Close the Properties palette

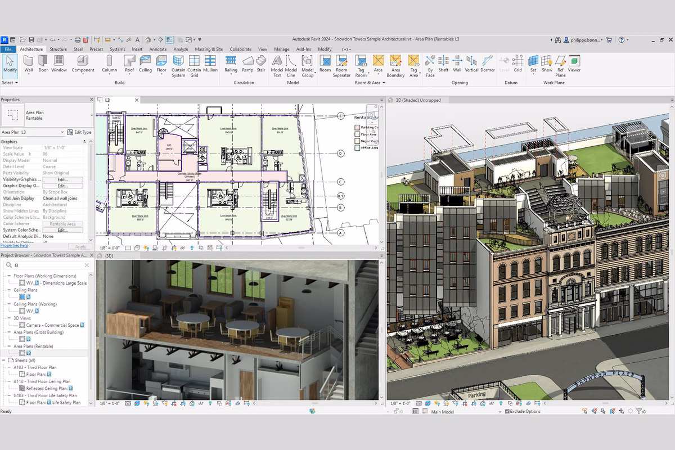(x=92, y=100)
